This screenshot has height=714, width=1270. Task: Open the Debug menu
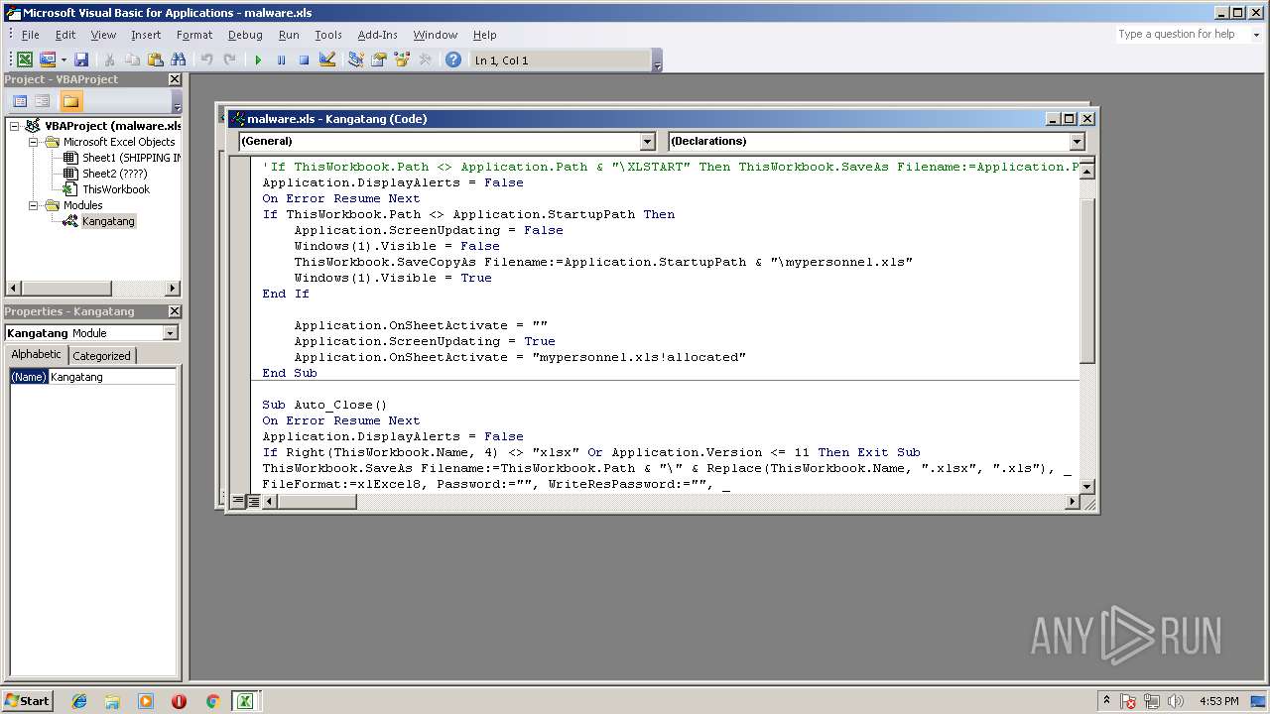pos(245,35)
